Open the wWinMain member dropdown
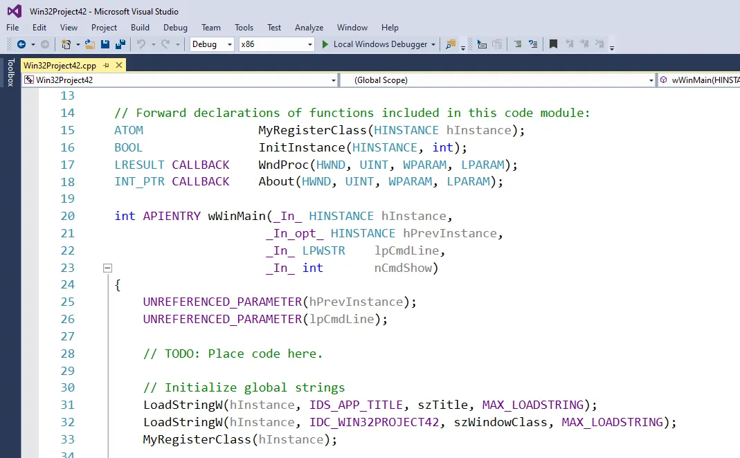Image resolution: width=740 pixels, height=458 pixels. tap(698, 80)
